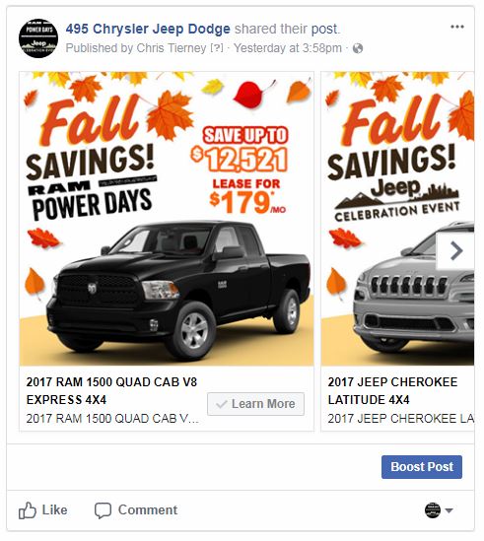Click the Learn More button
This screenshot has height=541, width=484.
pos(255,404)
